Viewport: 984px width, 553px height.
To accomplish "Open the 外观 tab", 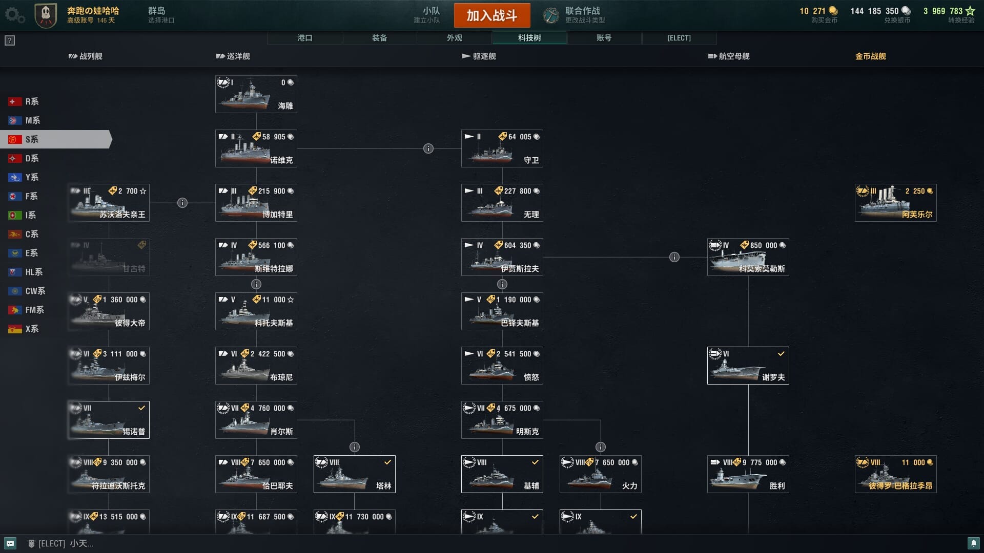I will coord(455,38).
